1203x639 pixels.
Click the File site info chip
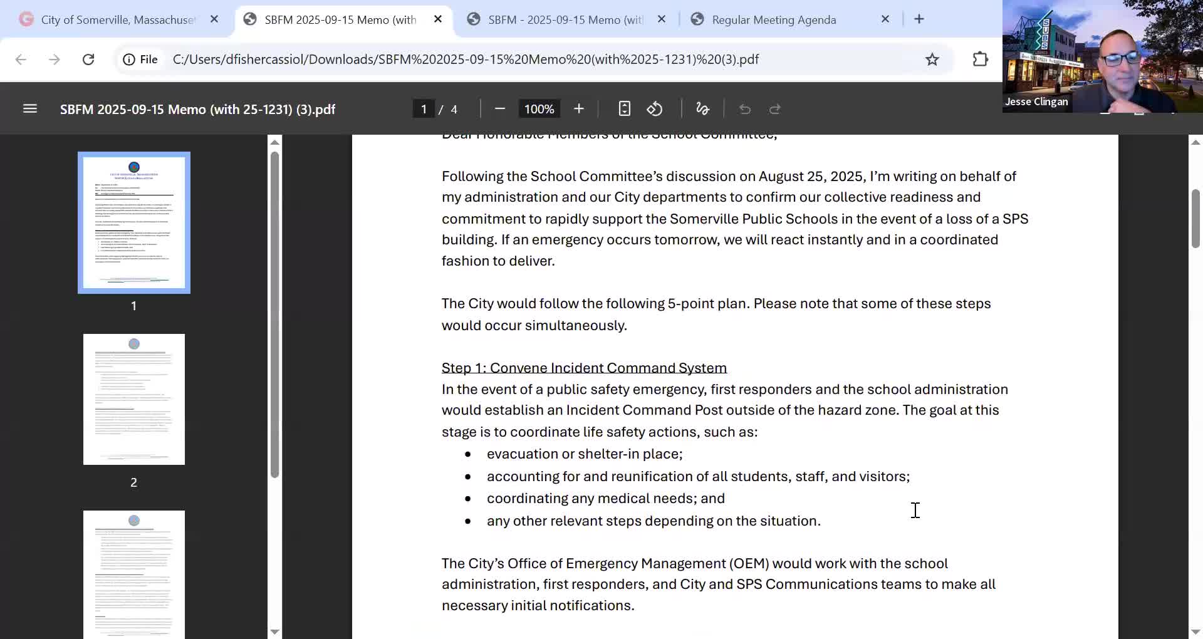[x=141, y=60]
